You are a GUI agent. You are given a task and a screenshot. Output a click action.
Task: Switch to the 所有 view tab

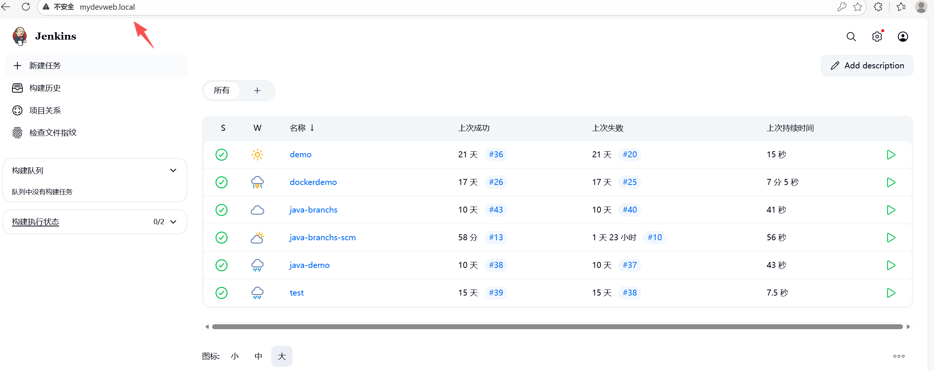(222, 90)
